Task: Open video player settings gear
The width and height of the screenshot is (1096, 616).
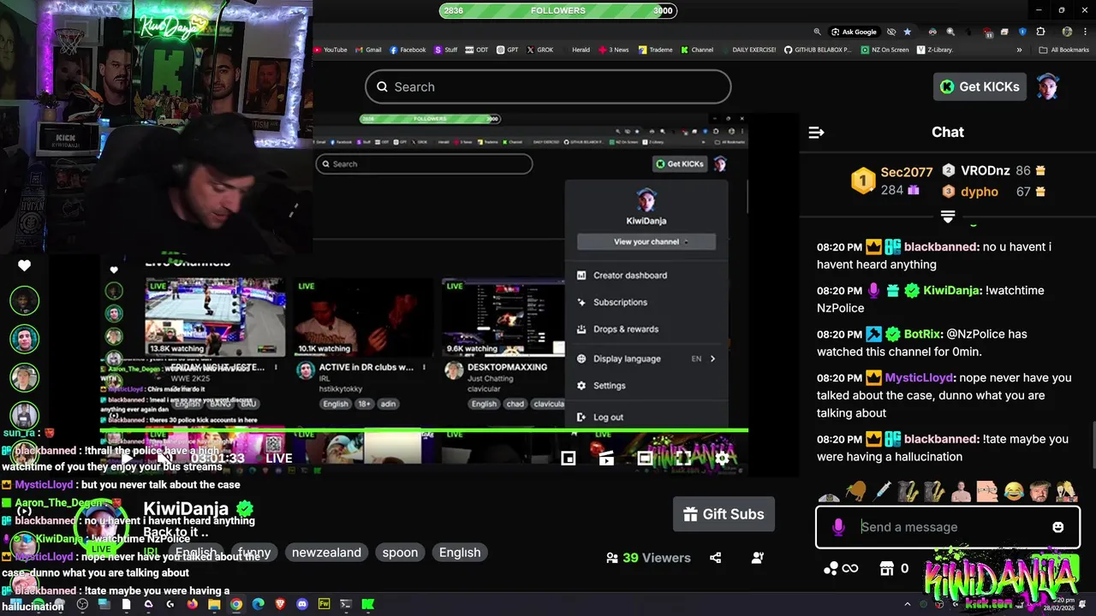Action: point(722,459)
